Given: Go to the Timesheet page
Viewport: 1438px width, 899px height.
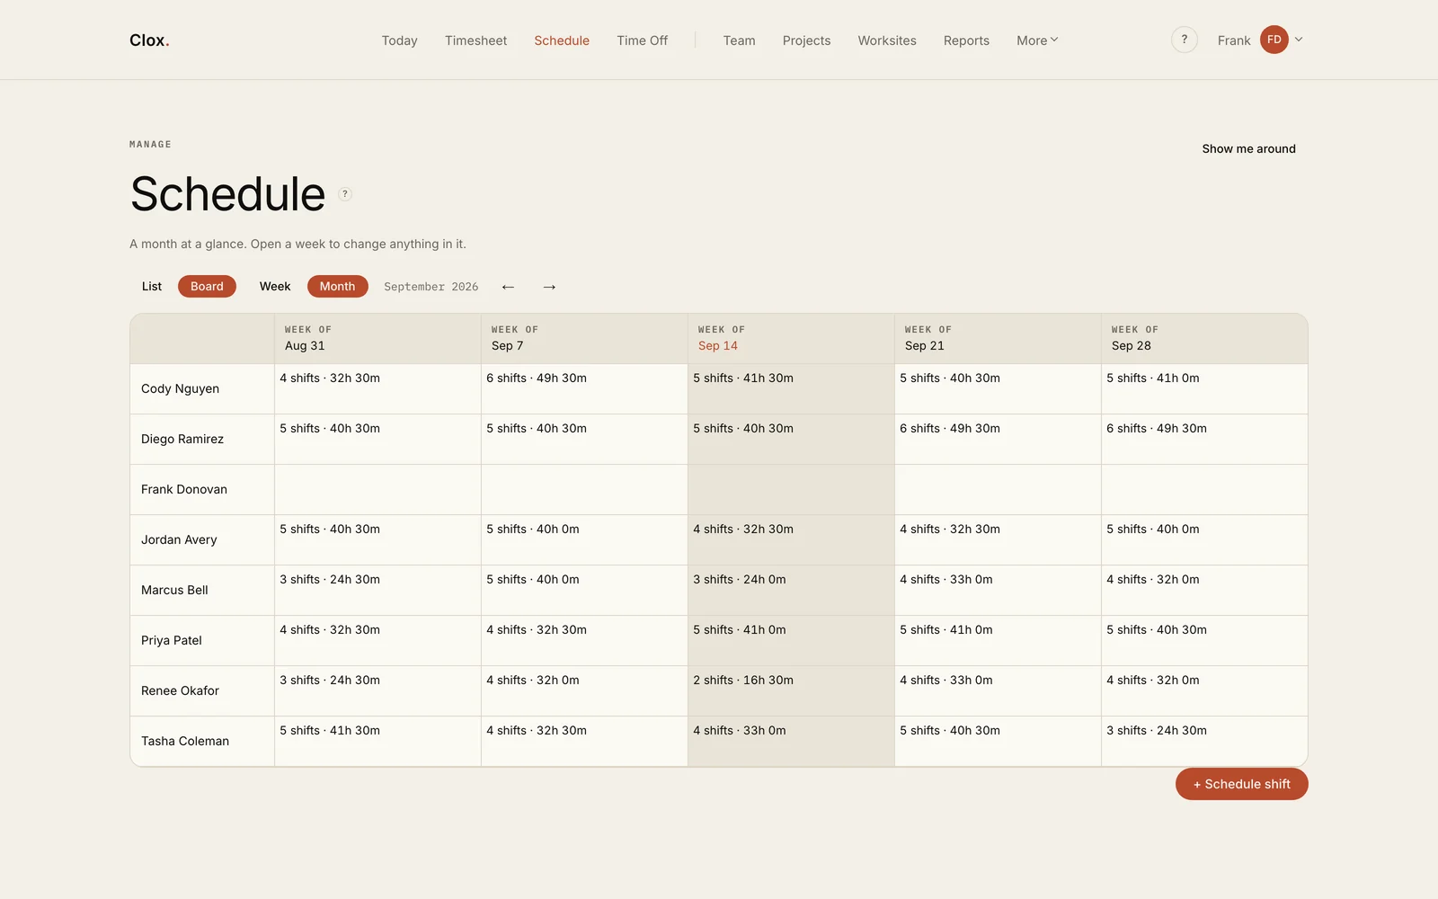Looking at the screenshot, I should coord(475,40).
